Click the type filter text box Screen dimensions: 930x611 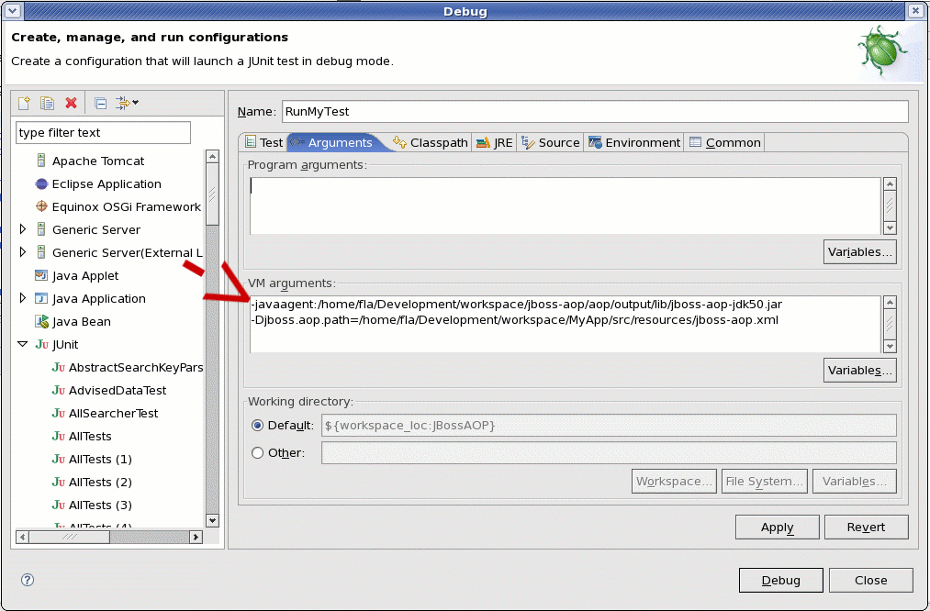coord(103,133)
